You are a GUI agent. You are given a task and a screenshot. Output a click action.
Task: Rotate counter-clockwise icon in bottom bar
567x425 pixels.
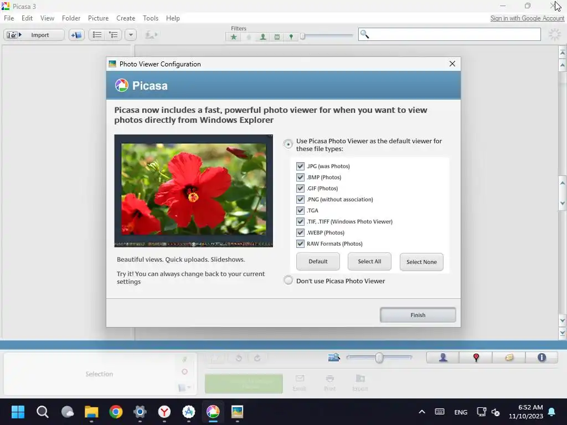[239, 358]
